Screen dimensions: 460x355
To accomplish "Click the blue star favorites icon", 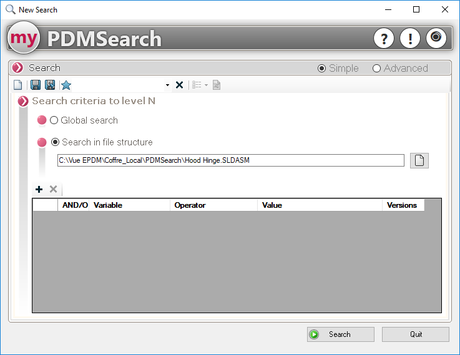I will click(66, 85).
